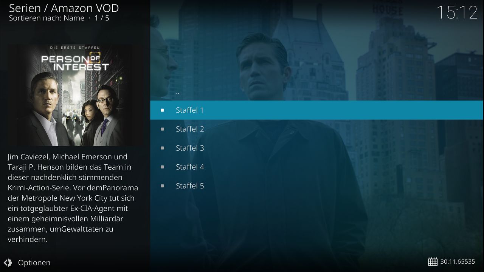The image size is (484, 272).
Task: Click the Serien / Amazon VOD breadcrumb title
Action: (64, 8)
